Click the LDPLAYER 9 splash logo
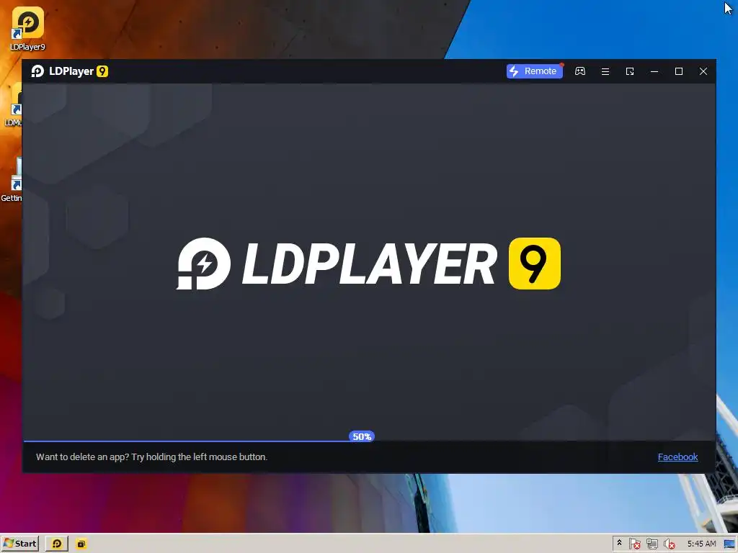The image size is (738, 553). click(368, 264)
